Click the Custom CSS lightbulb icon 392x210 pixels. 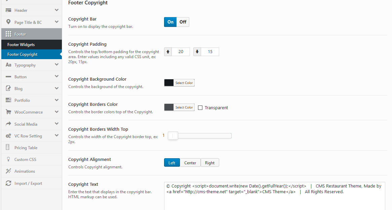[x=8, y=160]
